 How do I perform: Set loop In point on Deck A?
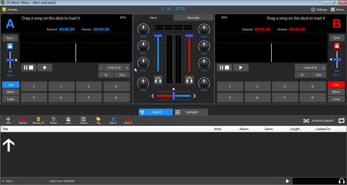(106, 75)
